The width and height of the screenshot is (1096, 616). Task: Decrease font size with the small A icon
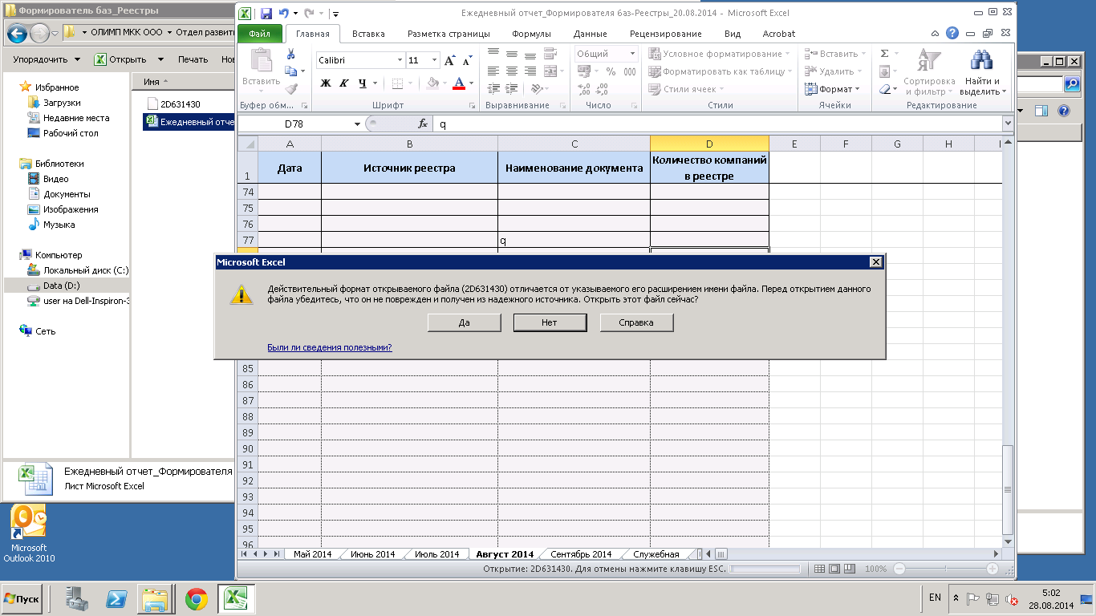coord(466,60)
